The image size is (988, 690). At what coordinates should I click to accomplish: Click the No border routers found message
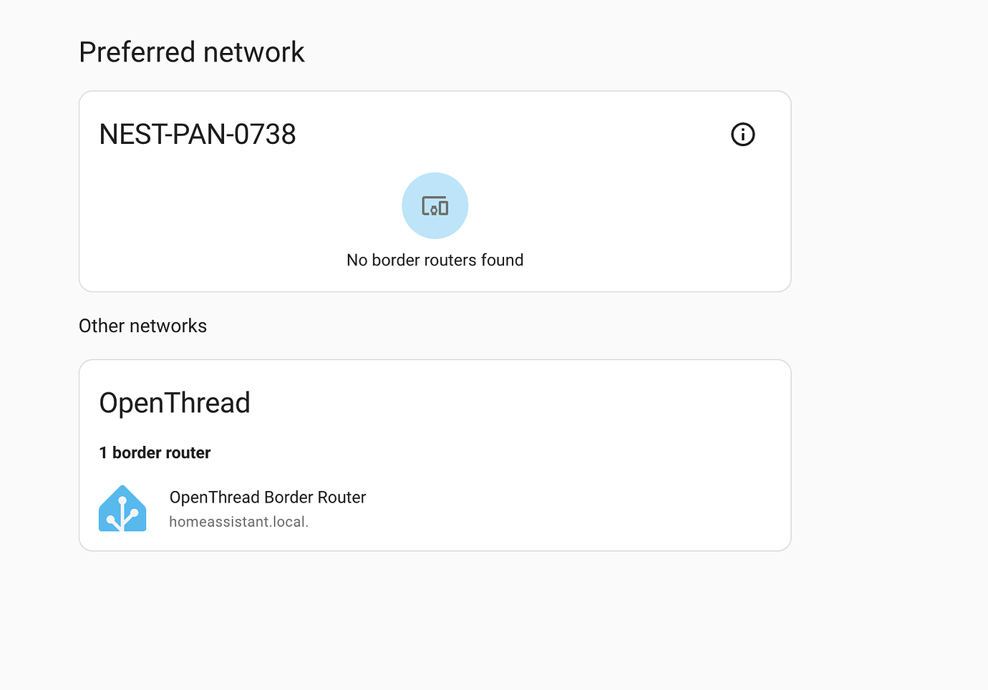click(435, 260)
